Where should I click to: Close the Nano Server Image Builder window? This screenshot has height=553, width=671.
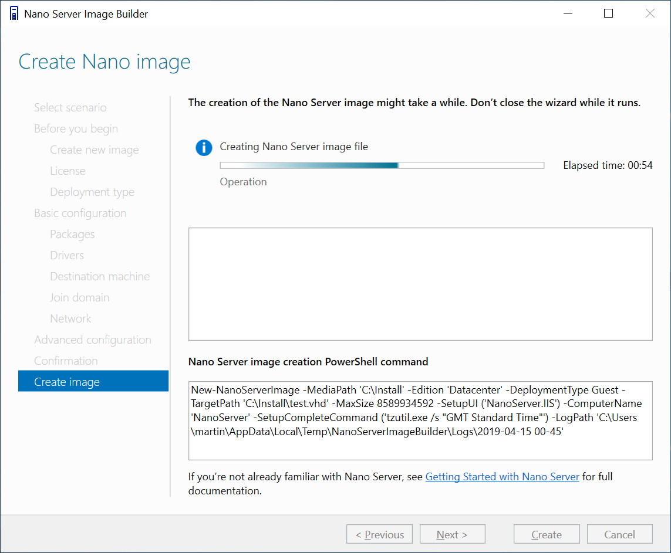[x=650, y=13]
